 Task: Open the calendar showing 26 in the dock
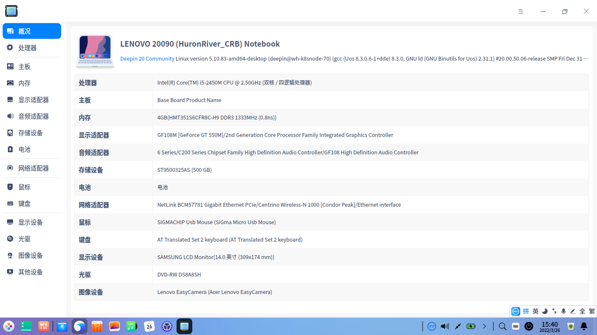[149, 326]
